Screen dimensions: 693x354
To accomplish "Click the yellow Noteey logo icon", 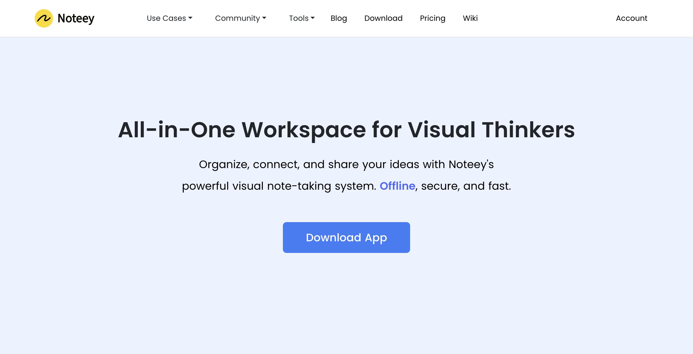I will [44, 18].
